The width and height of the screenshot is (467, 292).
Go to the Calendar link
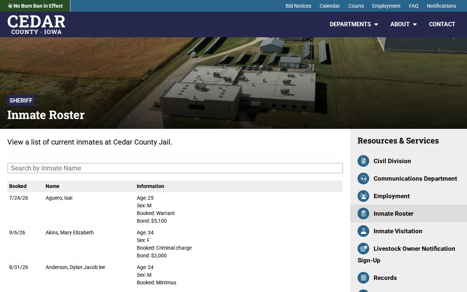tap(330, 6)
